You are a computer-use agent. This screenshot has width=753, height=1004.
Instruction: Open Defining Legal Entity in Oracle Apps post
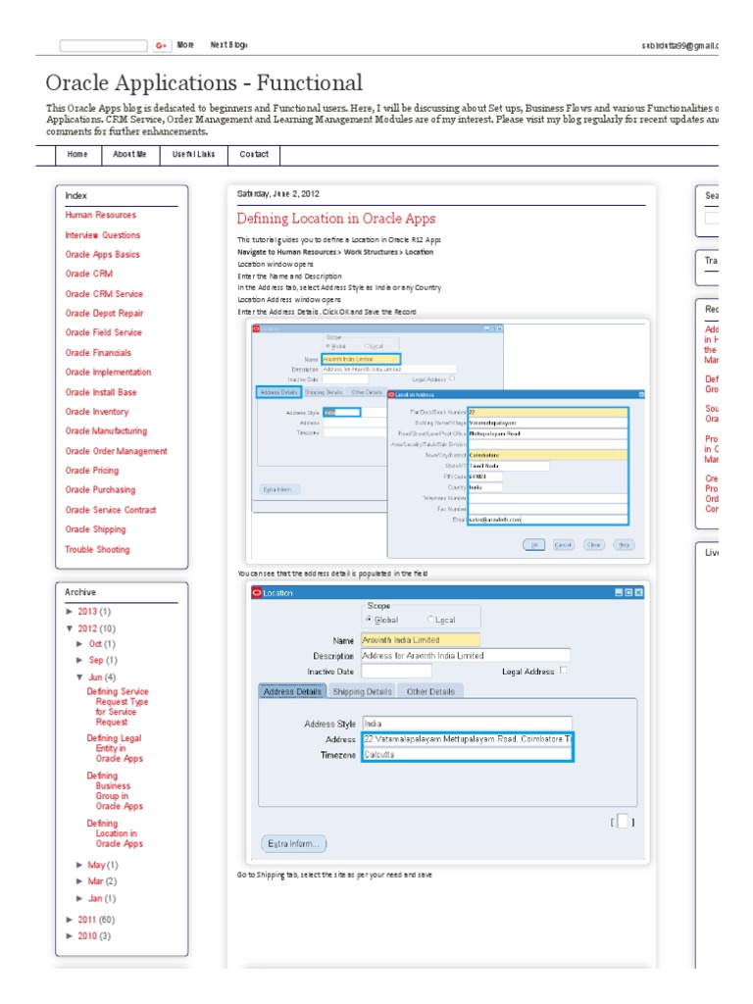pos(118,748)
